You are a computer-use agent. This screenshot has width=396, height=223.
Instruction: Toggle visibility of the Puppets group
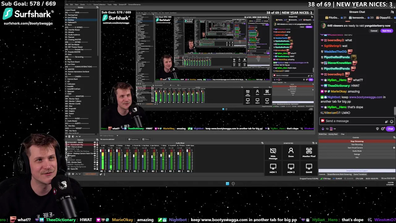coord(95,155)
